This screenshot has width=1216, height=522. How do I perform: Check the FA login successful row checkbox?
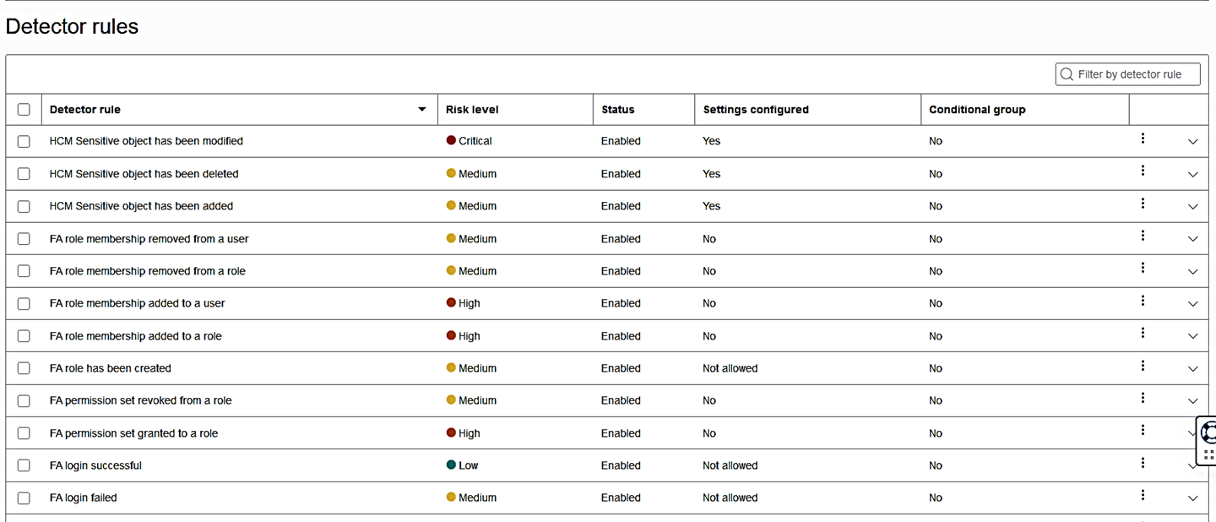pos(24,465)
